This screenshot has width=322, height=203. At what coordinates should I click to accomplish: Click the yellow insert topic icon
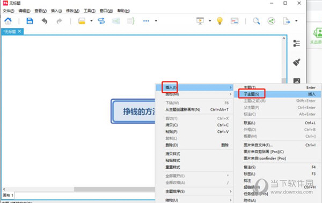coord(82,21)
